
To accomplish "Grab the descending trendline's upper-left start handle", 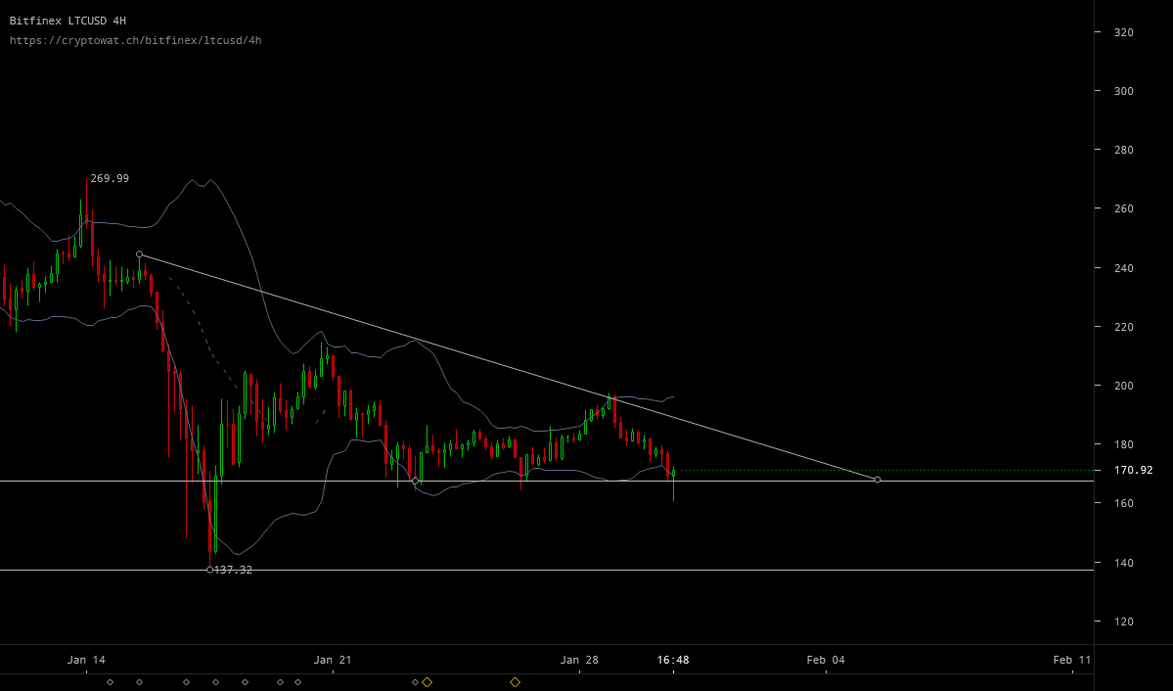I will tap(139, 254).
